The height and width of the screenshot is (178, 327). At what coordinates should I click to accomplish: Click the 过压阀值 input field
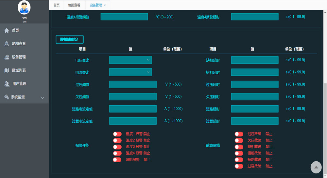[x=133, y=84]
